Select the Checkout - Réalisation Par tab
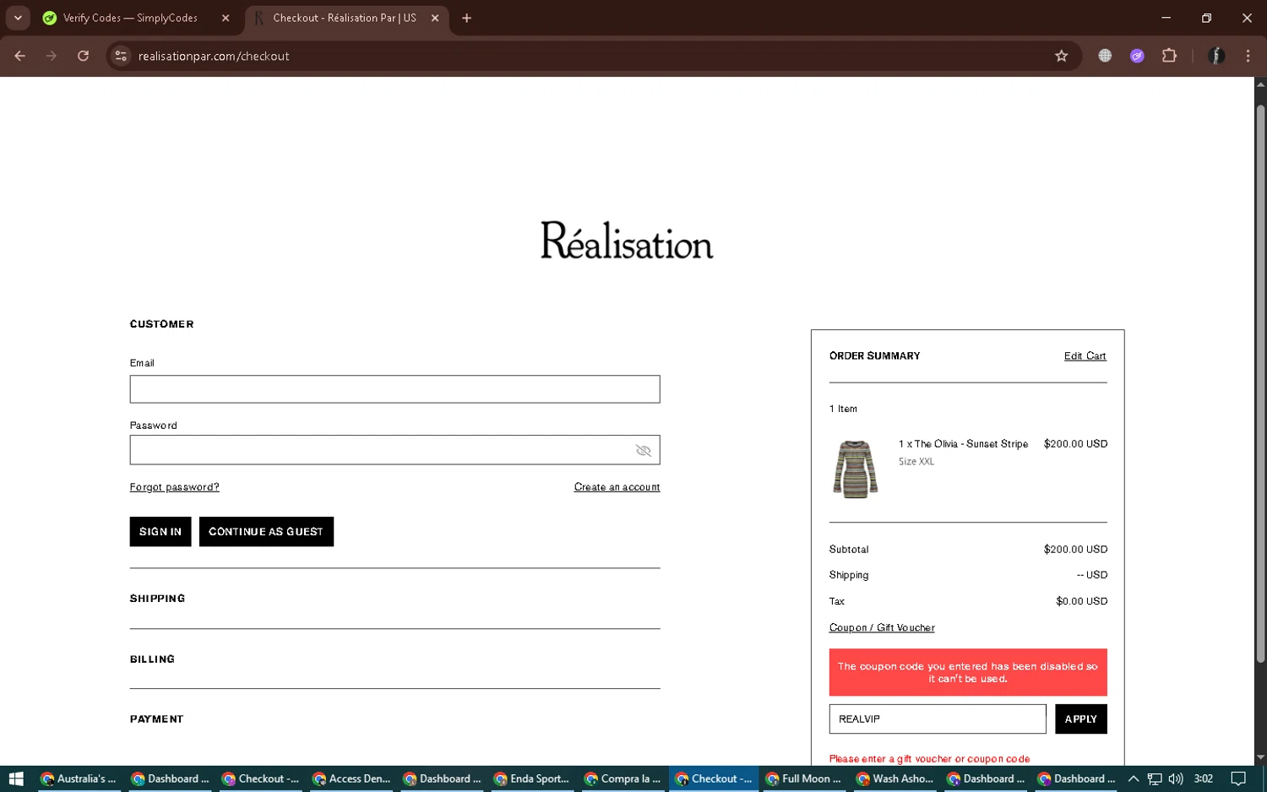 [344, 18]
